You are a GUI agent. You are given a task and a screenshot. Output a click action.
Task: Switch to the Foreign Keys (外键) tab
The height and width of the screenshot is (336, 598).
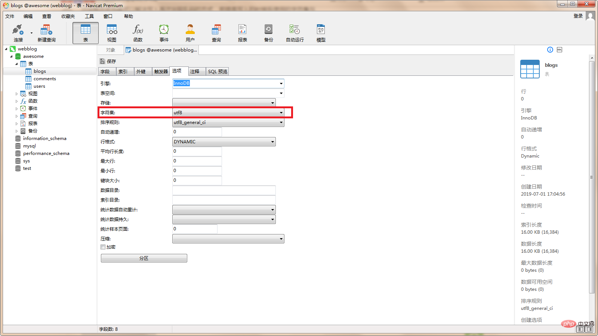pos(143,72)
